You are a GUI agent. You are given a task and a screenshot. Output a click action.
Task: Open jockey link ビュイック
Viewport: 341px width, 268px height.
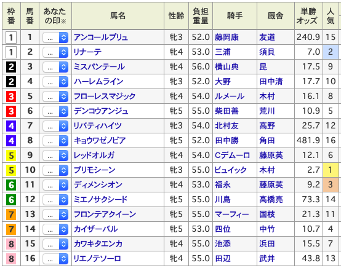pos(231,170)
